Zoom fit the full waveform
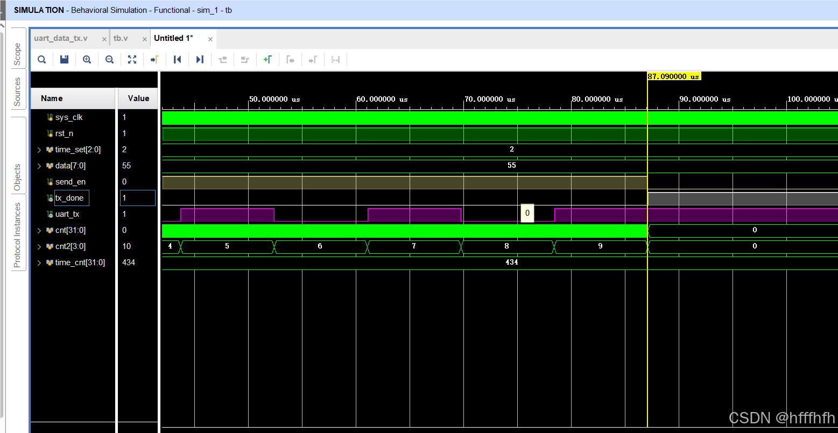The height and width of the screenshot is (433, 838). tap(132, 59)
